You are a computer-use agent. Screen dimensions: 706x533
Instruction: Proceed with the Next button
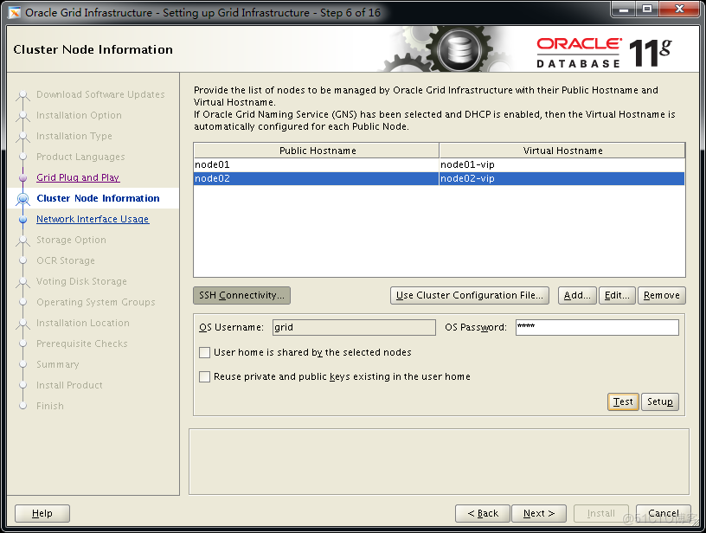coord(539,513)
